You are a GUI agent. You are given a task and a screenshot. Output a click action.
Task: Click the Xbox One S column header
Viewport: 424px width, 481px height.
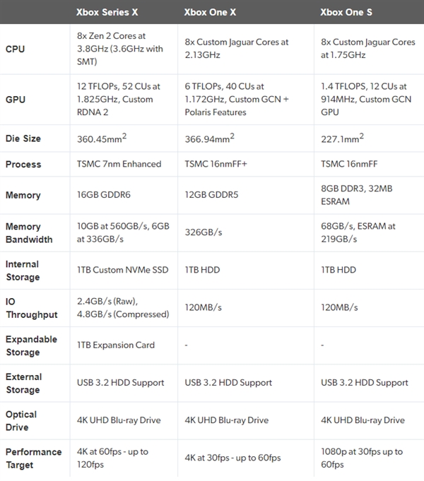(348, 12)
